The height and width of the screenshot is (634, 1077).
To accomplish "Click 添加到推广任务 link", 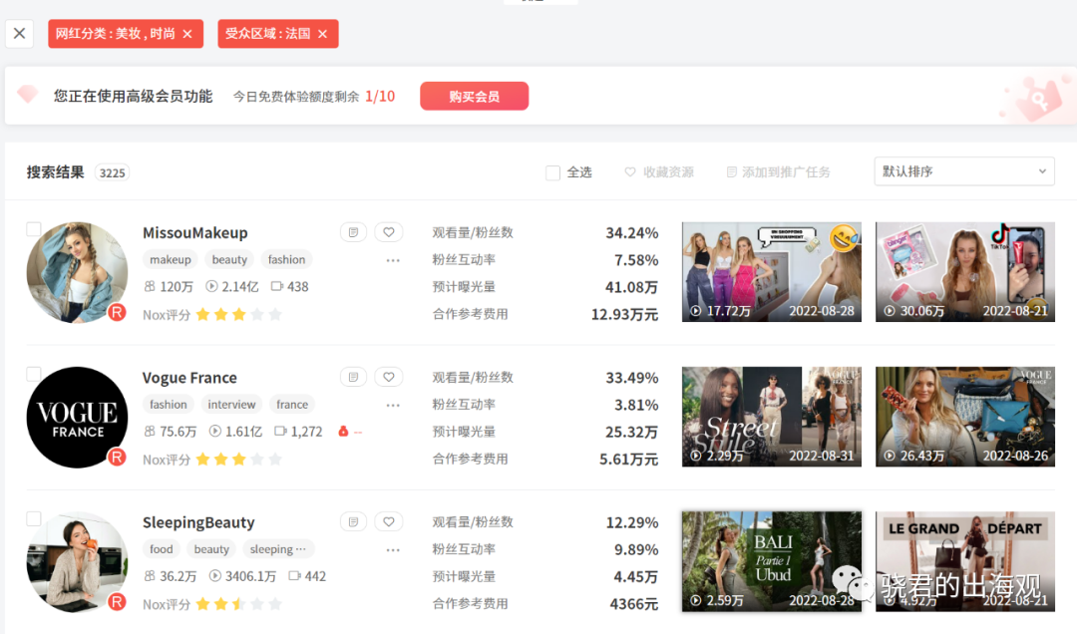I will [778, 172].
